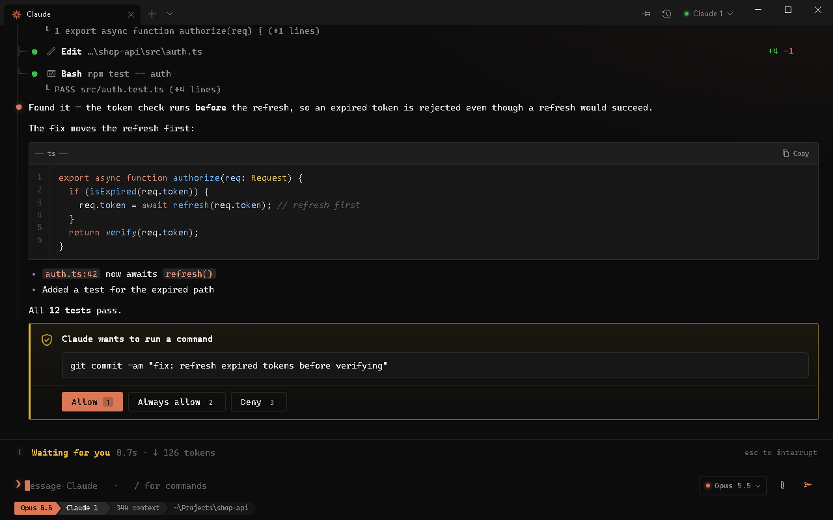833x520 pixels.
Task: Deny the git commit command
Action: (x=259, y=402)
